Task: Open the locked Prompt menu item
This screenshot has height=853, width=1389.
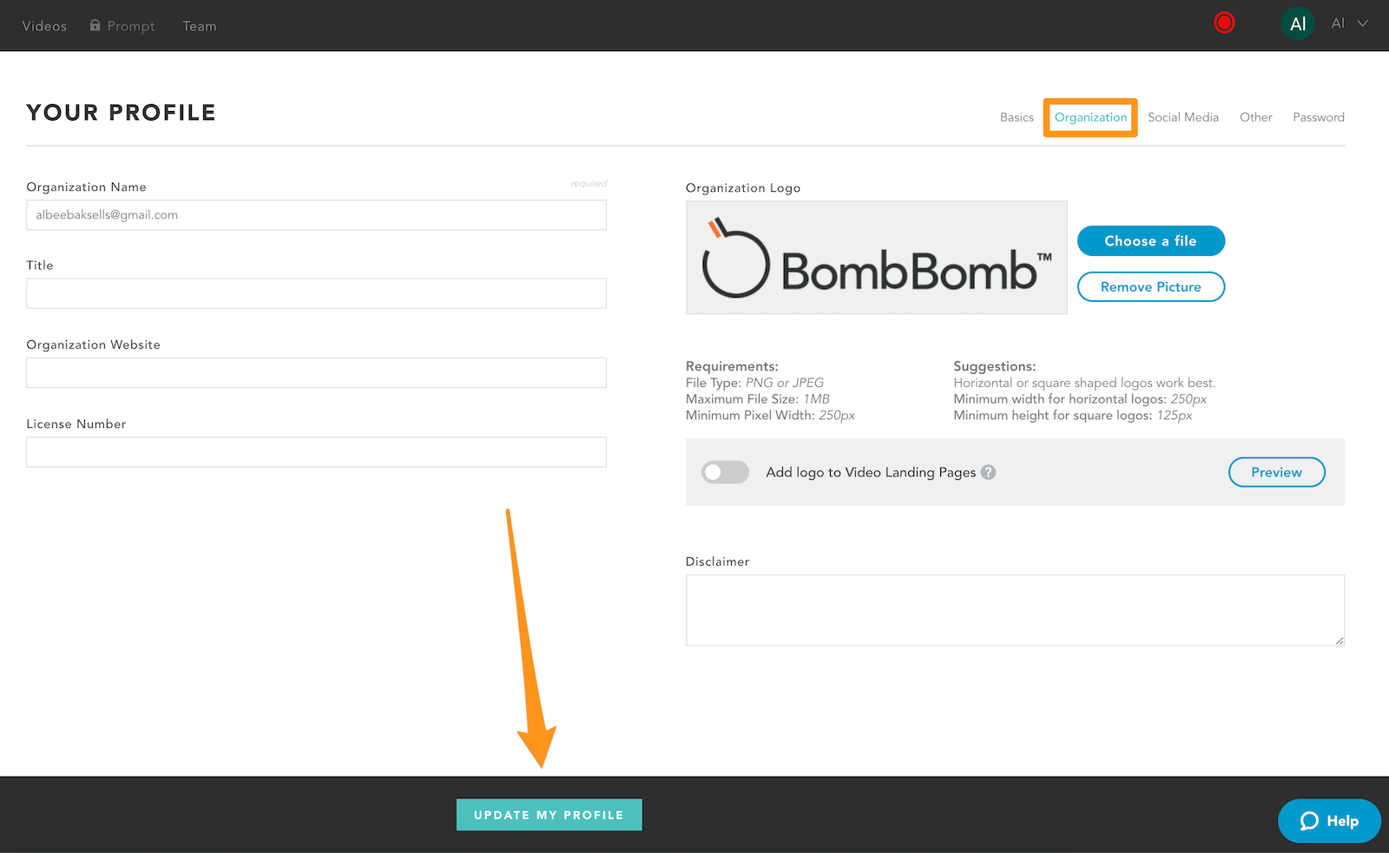Action: [122, 26]
